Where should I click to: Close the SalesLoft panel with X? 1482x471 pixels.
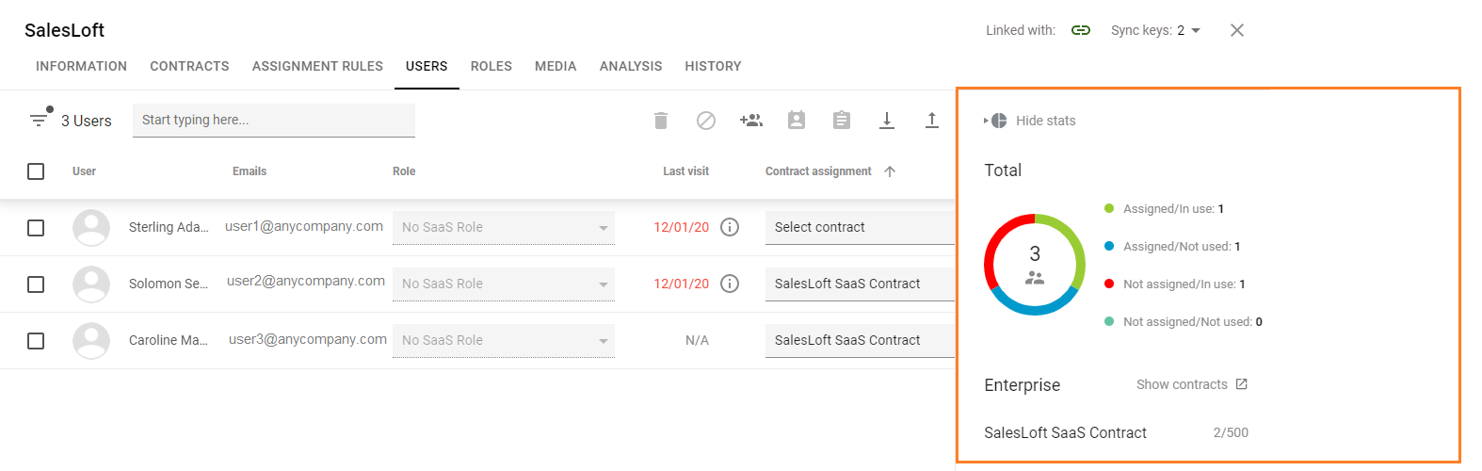click(x=1237, y=30)
